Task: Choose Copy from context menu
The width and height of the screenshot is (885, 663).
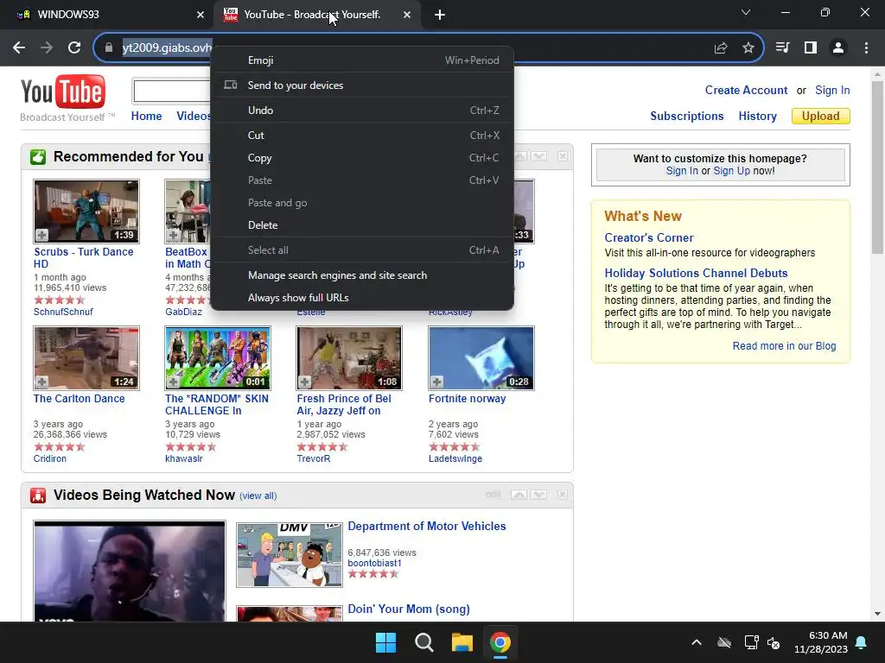Action: pos(362,158)
